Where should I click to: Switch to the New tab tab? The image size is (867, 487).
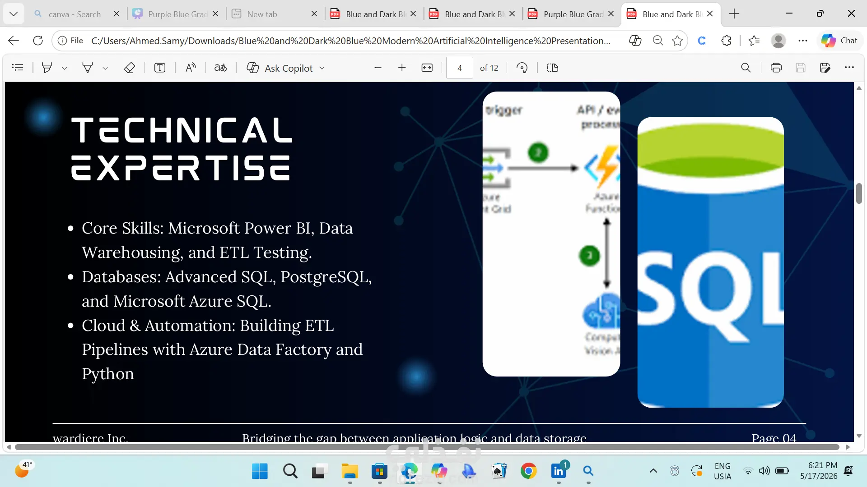pos(262,14)
